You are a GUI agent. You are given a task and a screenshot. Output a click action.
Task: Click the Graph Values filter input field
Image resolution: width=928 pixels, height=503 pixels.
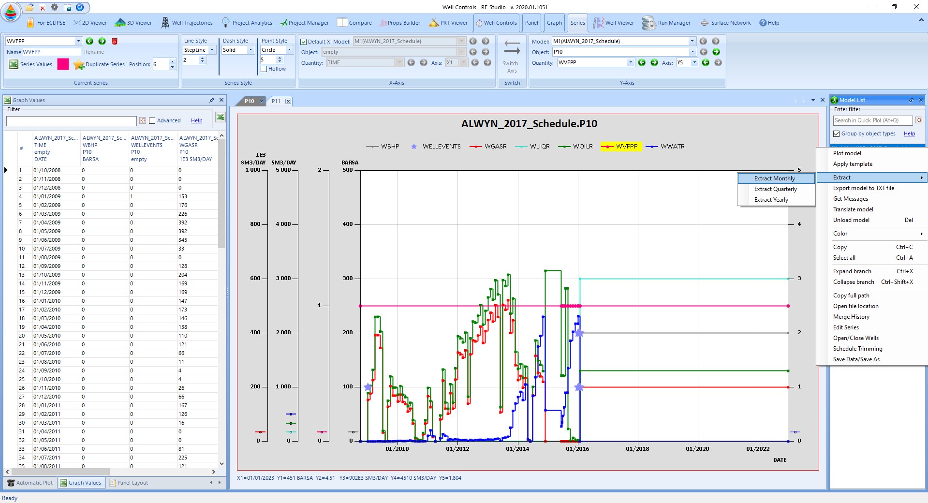point(72,121)
